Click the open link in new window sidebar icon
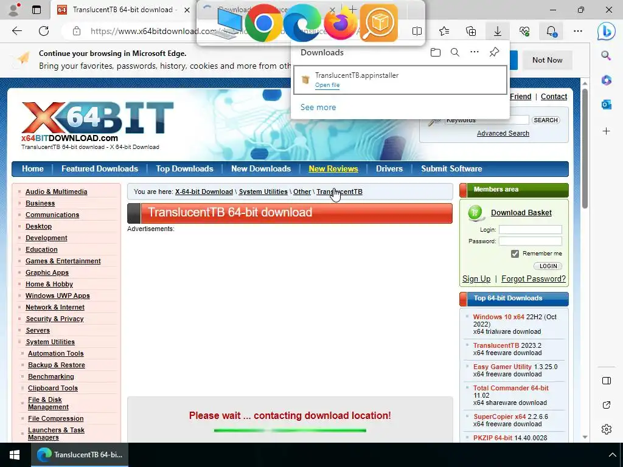The image size is (623, 467). point(607,405)
